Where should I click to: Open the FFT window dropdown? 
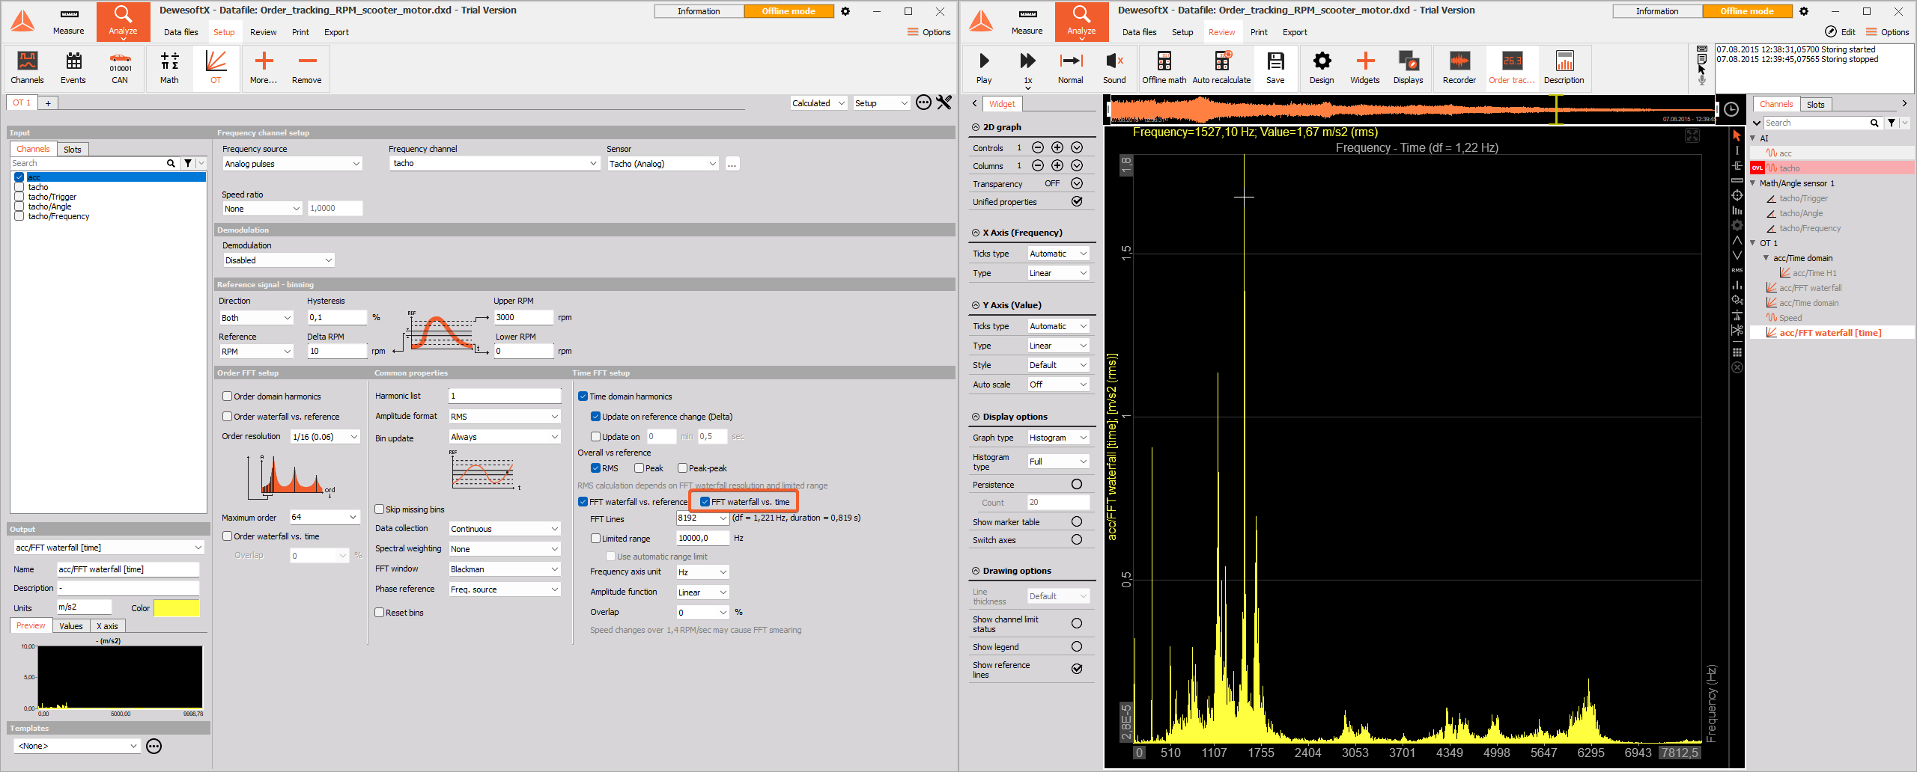[x=504, y=569]
